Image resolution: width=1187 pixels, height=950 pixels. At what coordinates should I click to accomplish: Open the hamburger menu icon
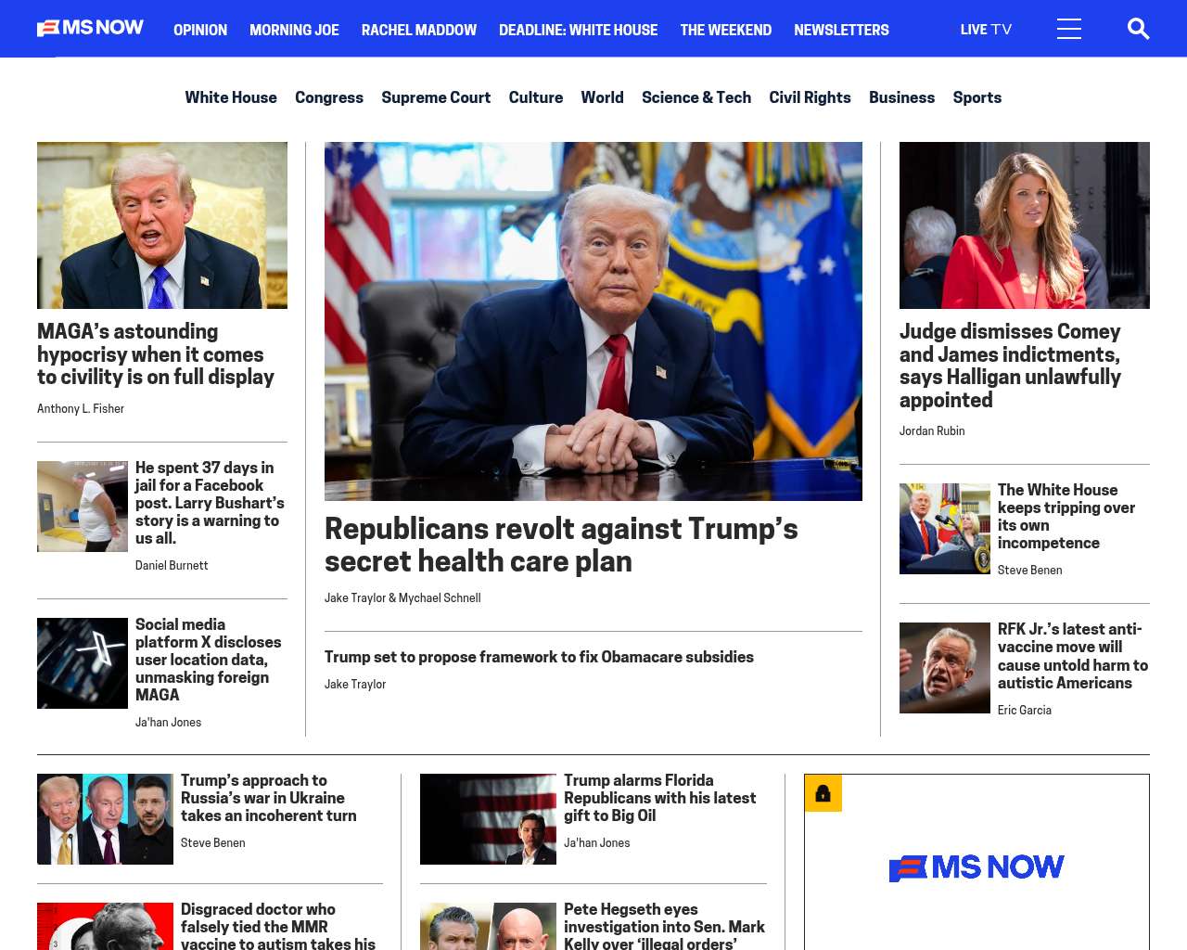pyautogui.click(x=1069, y=29)
